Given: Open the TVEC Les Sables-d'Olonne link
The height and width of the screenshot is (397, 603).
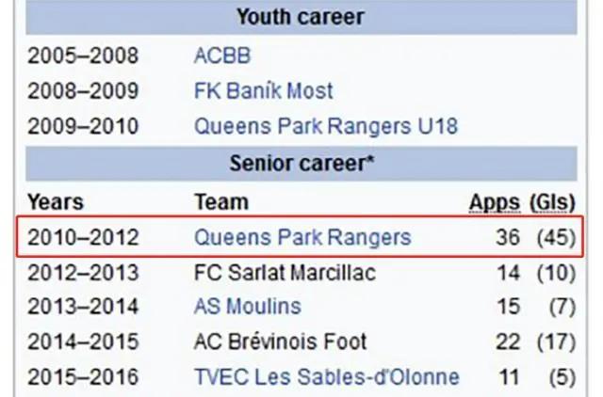Looking at the screenshot, I should point(327,377).
